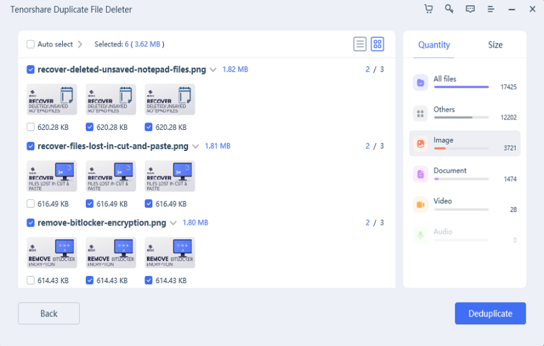
Task: Click the Deduplicate button
Action: (490, 313)
